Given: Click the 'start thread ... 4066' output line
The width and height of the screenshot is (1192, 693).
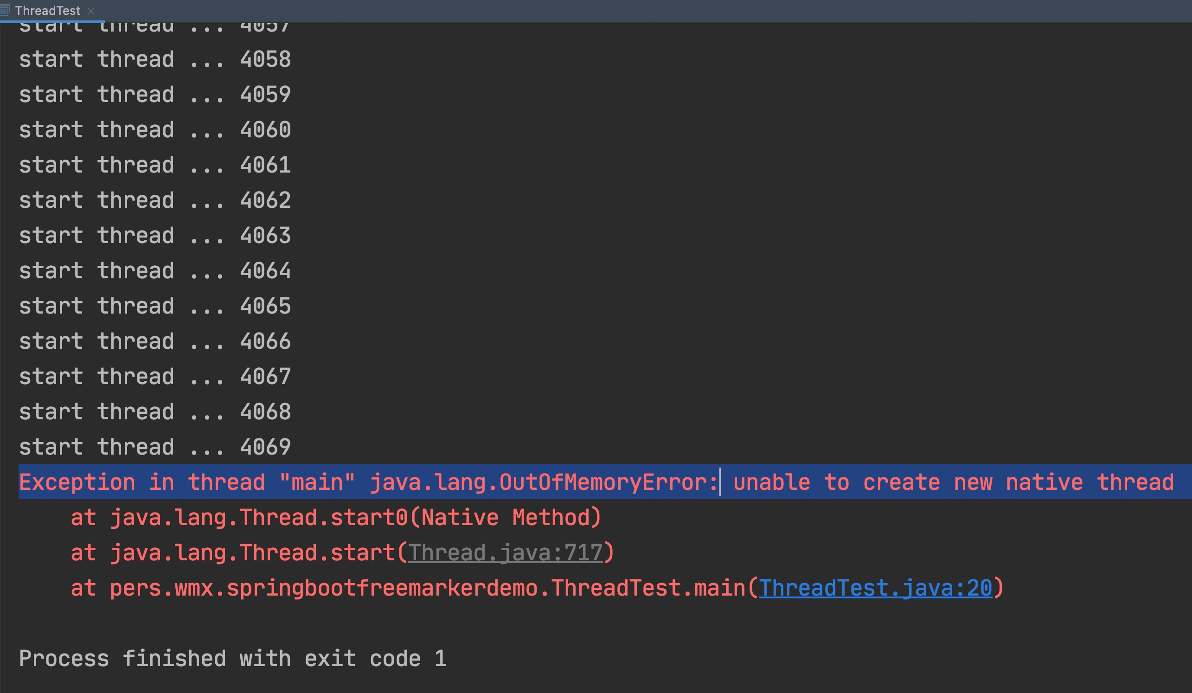Looking at the screenshot, I should [x=154, y=341].
